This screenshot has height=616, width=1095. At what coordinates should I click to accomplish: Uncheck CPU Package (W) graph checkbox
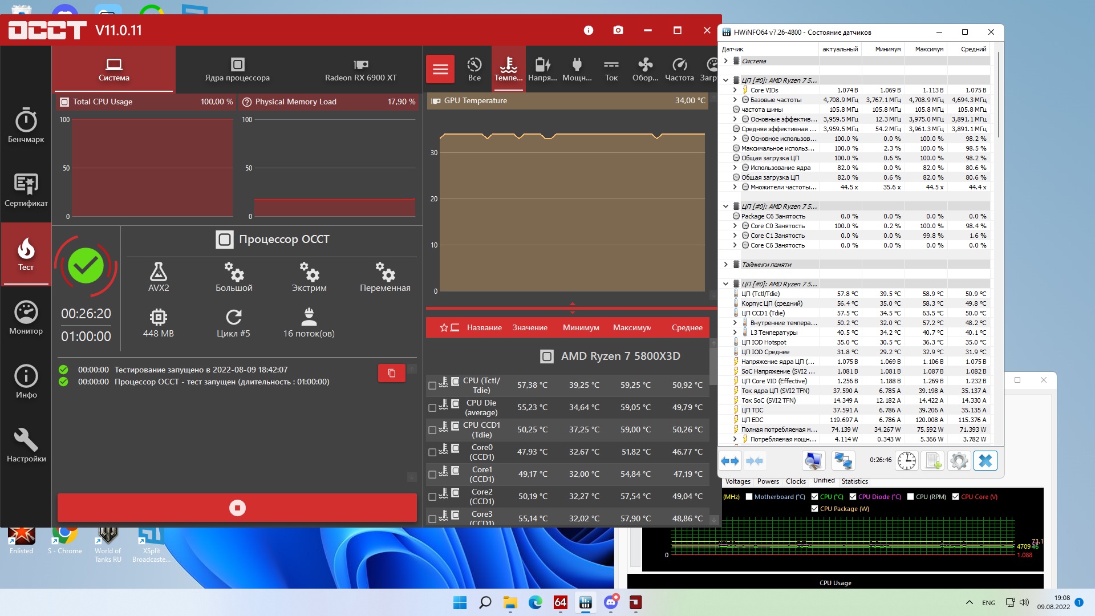pyautogui.click(x=814, y=509)
